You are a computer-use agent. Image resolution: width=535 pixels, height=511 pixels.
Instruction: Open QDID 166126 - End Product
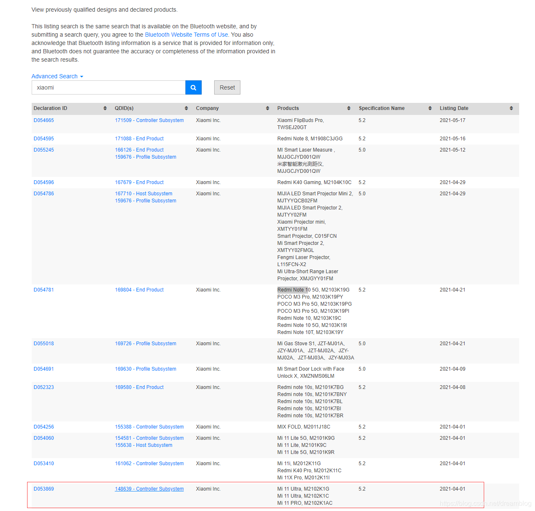coord(139,150)
